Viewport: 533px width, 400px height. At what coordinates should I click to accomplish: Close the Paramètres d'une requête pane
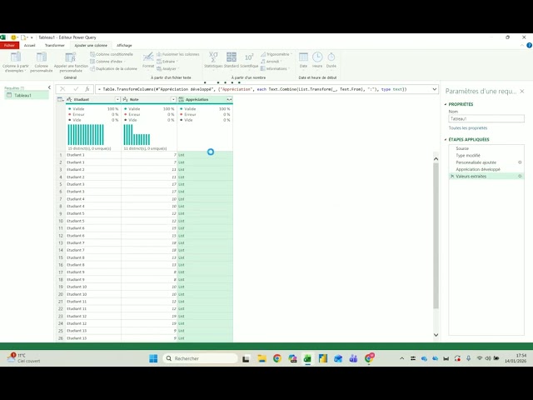point(522,91)
